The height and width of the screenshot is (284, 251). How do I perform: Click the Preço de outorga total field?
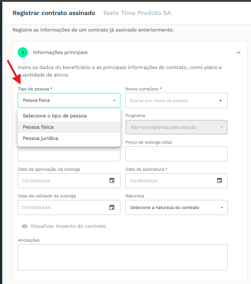pos(176,154)
